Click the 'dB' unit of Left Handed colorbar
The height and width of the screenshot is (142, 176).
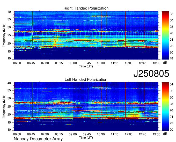[165, 134]
